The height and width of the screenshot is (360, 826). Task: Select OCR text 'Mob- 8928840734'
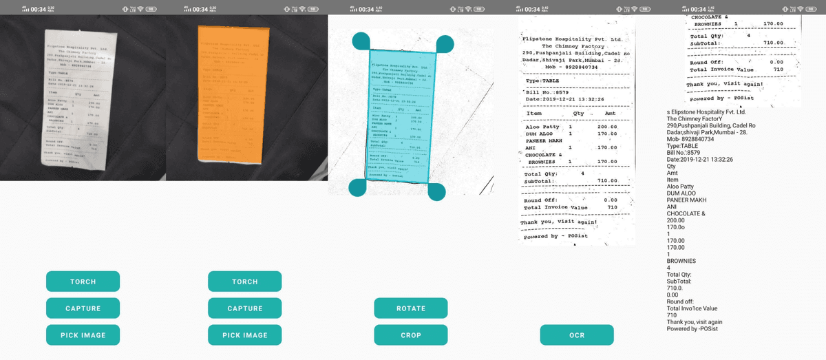coord(690,139)
